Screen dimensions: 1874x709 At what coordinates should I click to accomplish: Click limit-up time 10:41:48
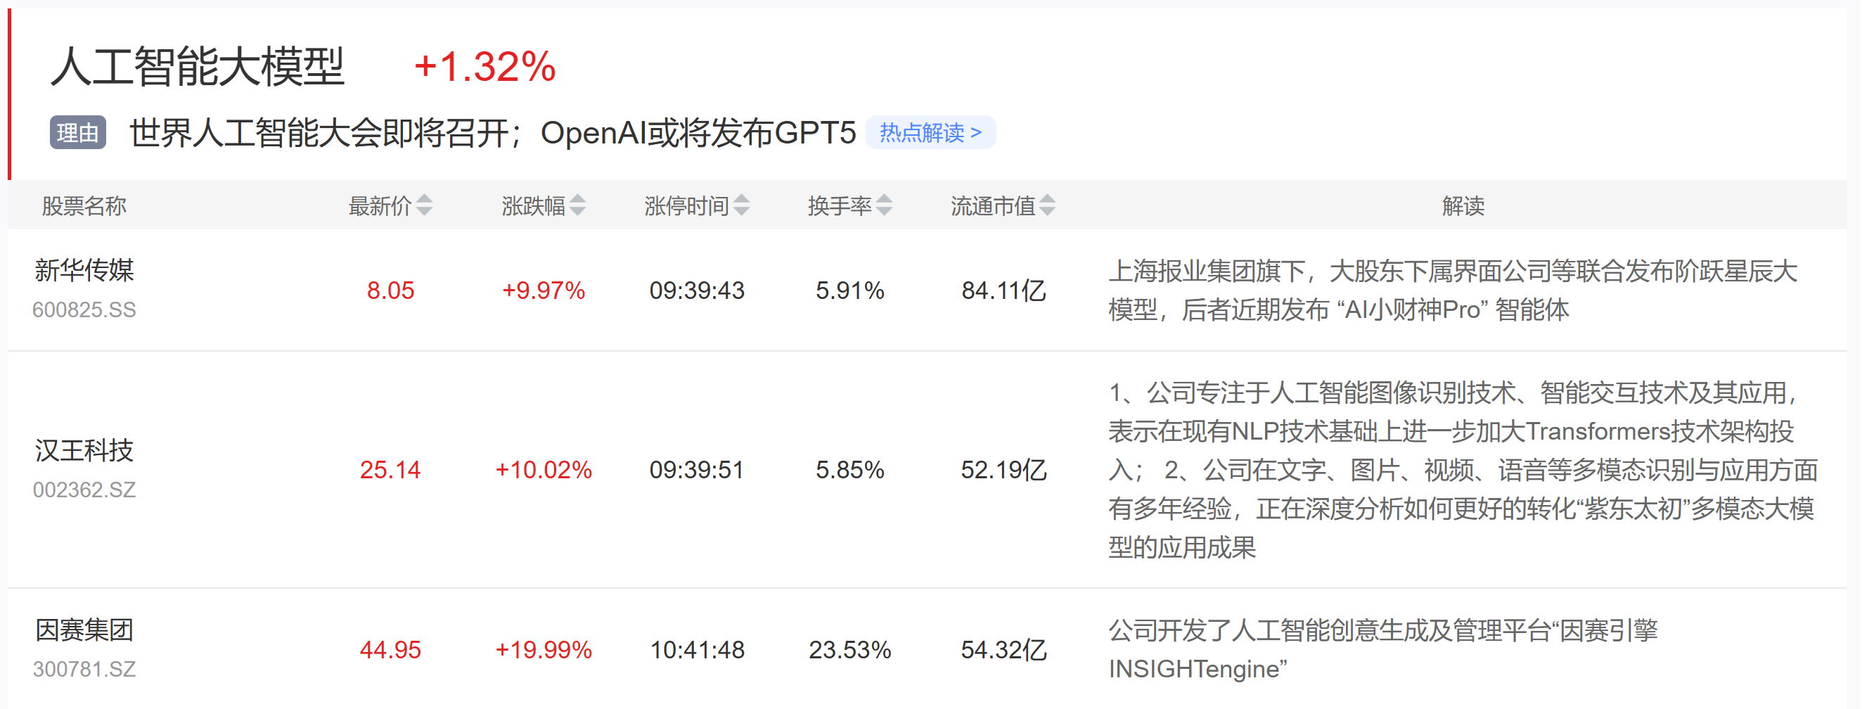tap(697, 649)
